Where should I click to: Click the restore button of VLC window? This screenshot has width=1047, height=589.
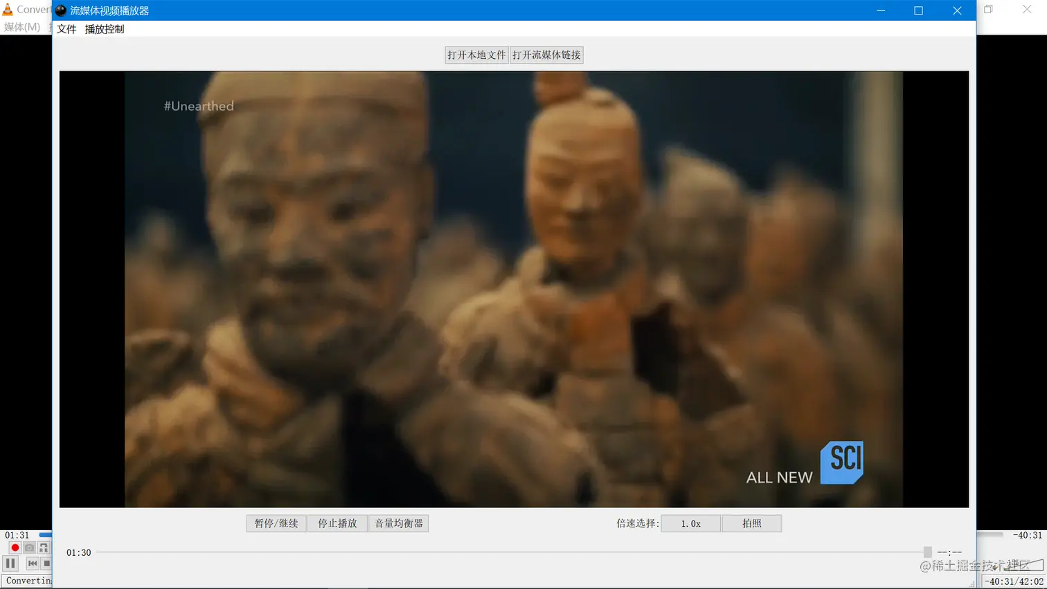tap(989, 9)
